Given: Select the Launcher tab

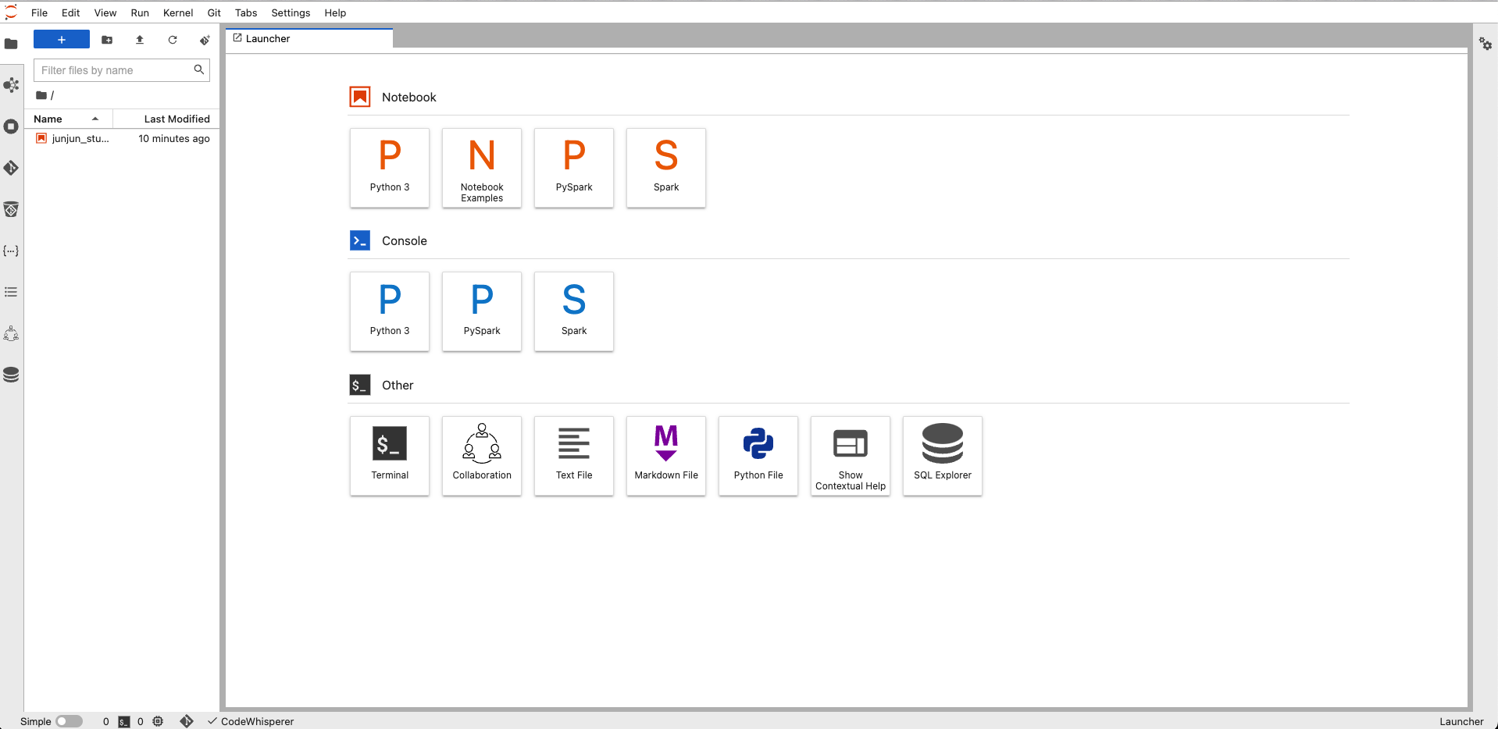Looking at the screenshot, I should pos(309,38).
